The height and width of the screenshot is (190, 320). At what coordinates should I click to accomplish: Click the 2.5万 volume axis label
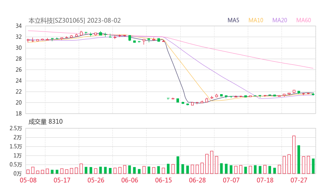16,128
